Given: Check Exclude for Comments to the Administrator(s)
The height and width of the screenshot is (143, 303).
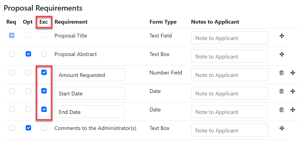Looking at the screenshot, I should pyautogui.click(x=44, y=128).
